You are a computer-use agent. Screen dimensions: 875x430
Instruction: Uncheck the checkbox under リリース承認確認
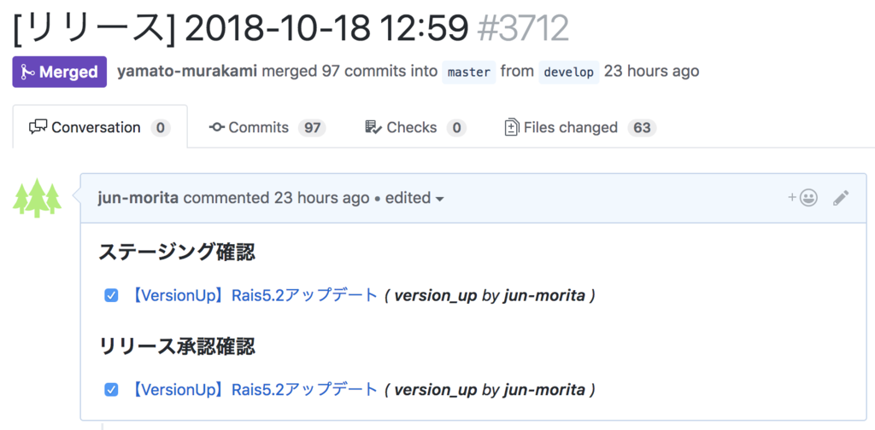(x=111, y=390)
